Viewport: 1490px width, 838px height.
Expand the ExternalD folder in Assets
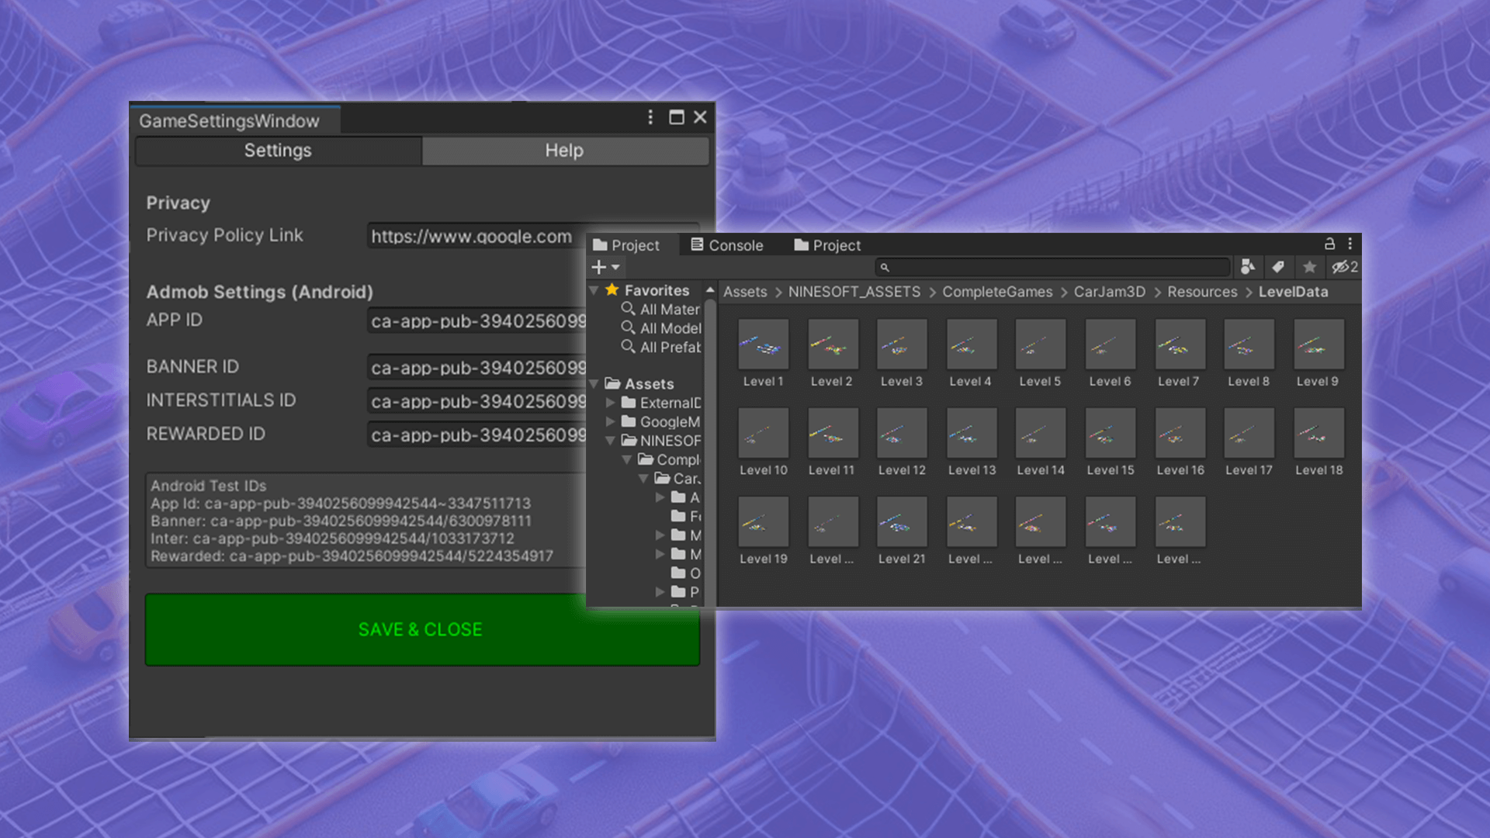pos(611,403)
